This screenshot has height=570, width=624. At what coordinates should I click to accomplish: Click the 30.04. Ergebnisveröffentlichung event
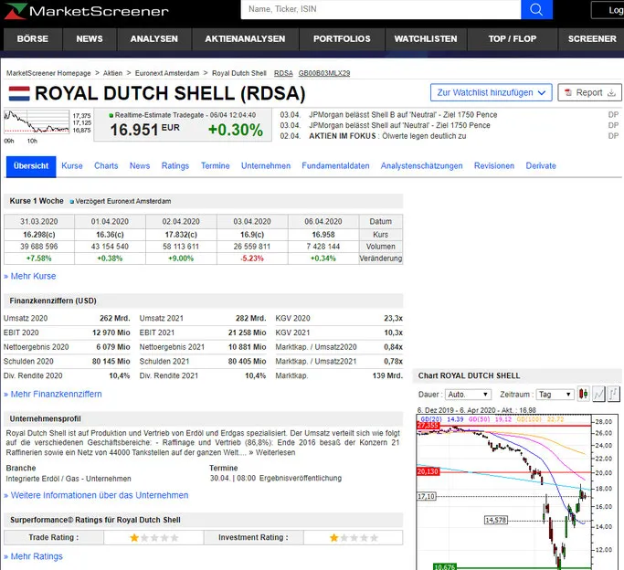276,478
